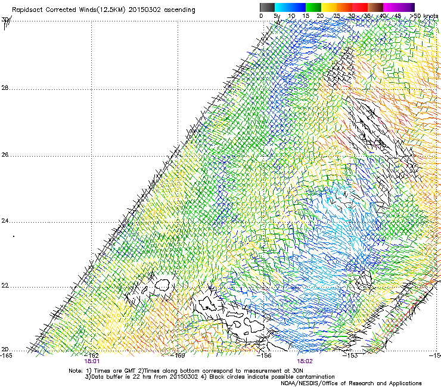This screenshot has width=441, height=387.
Task: Click the note '3)Data buffer is 22 hrs'
Action: coord(210,377)
